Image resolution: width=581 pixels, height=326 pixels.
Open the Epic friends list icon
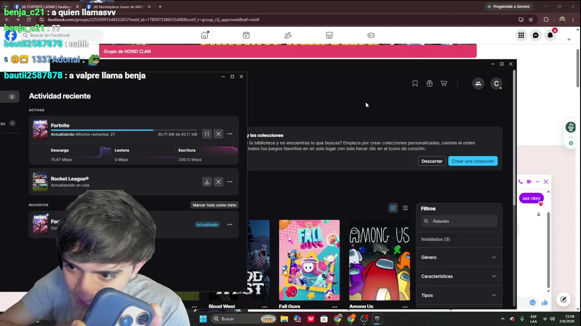478,83
